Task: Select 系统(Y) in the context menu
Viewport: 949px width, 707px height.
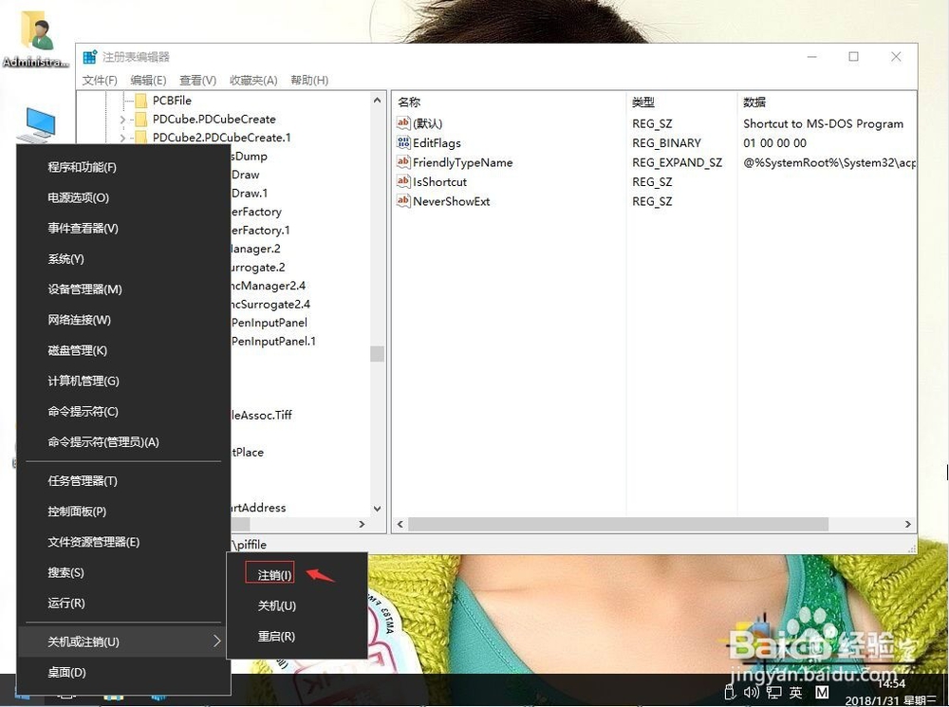Action: (x=123, y=258)
